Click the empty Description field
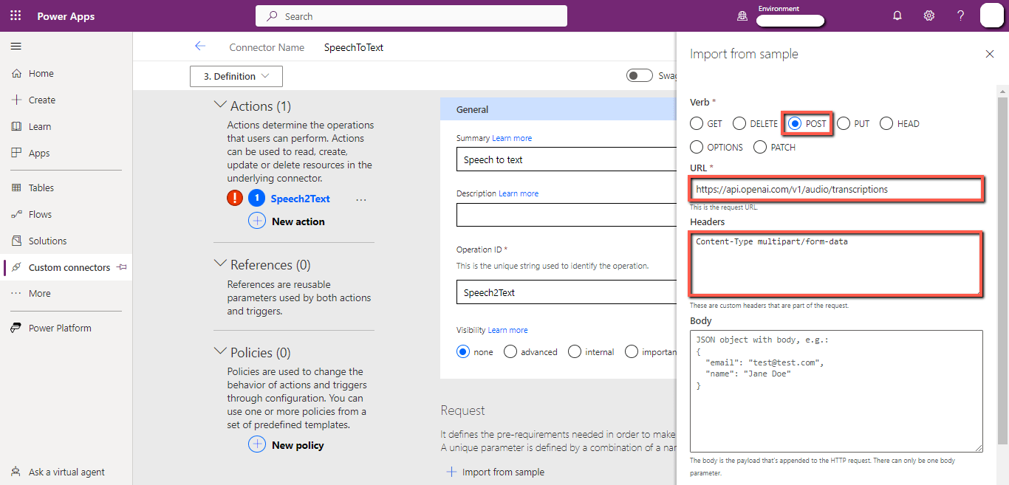1009x485 pixels. tap(567, 215)
